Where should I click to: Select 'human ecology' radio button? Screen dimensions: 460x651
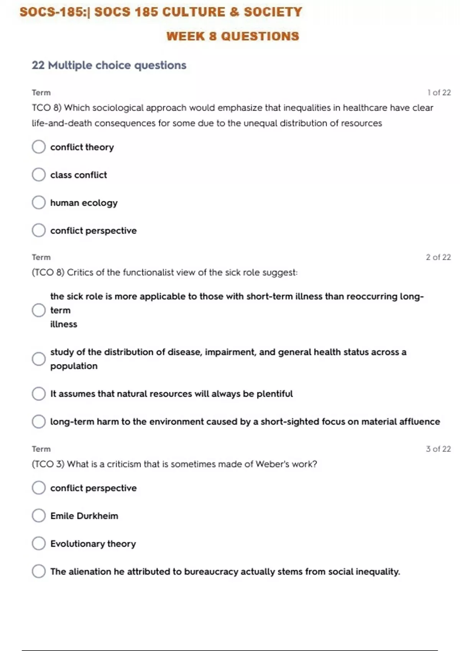point(39,203)
